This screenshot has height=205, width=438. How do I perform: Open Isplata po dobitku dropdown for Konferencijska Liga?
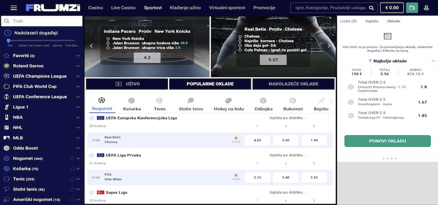(289, 118)
